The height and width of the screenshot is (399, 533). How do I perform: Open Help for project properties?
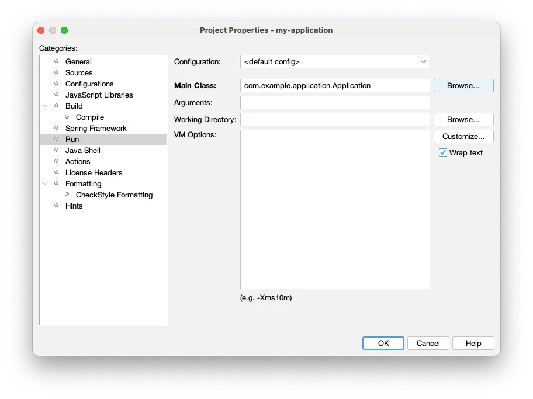point(473,343)
